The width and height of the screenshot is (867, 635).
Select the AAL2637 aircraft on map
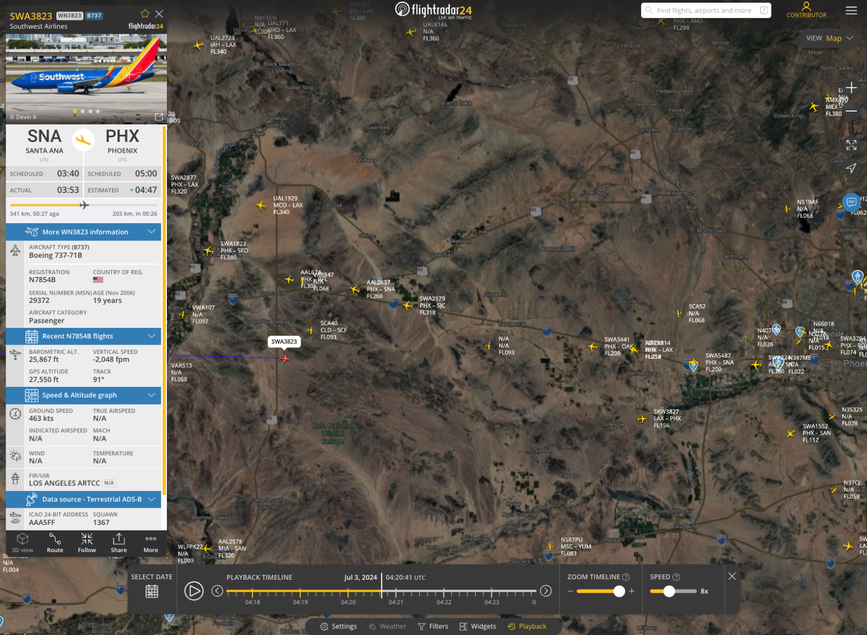point(355,290)
